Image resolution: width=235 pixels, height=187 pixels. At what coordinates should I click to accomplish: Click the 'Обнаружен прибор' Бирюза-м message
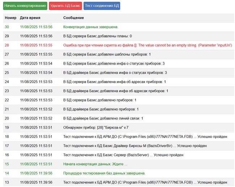pyautogui.click(x=95, y=127)
